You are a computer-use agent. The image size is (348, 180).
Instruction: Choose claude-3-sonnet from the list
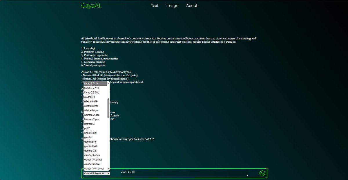pyautogui.click(x=95, y=160)
